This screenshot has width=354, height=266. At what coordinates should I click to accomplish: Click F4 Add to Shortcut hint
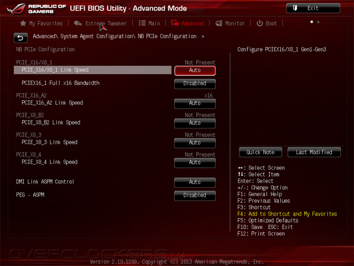[287, 214]
